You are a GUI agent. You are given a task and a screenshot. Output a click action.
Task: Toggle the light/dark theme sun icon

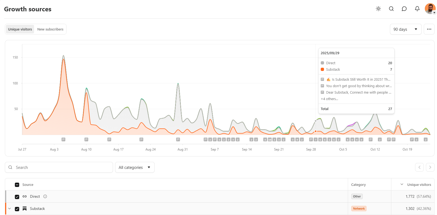point(378,9)
